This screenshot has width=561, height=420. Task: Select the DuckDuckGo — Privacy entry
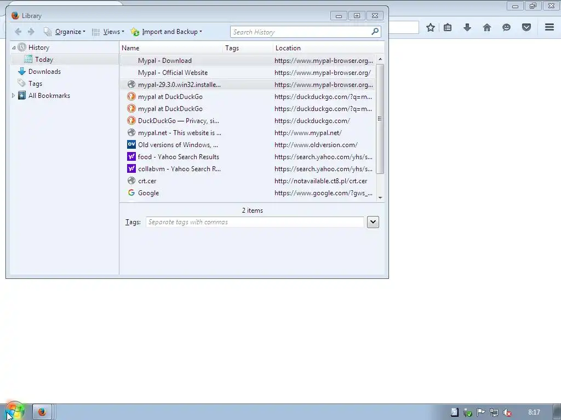point(247,121)
